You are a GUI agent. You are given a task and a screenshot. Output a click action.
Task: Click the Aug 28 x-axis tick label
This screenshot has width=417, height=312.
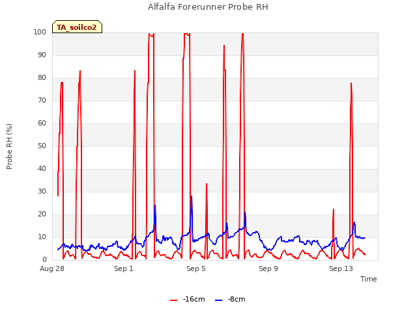click(x=52, y=268)
